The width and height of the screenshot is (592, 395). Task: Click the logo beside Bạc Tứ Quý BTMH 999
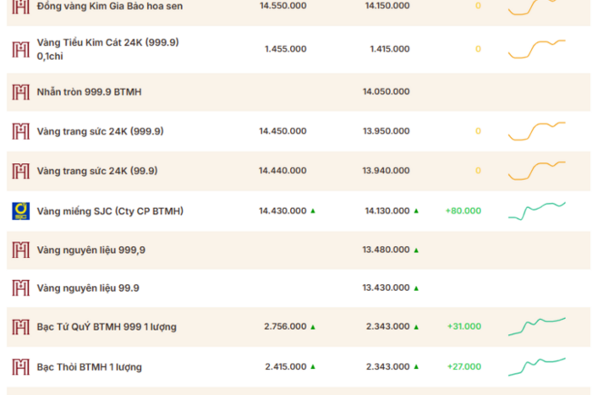coord(21,326)
